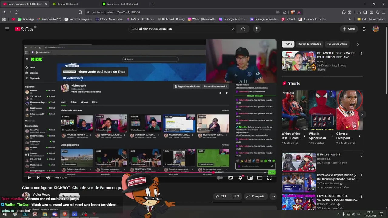Open Windows Start menu
388x218 pixels.
click(5, 214)
